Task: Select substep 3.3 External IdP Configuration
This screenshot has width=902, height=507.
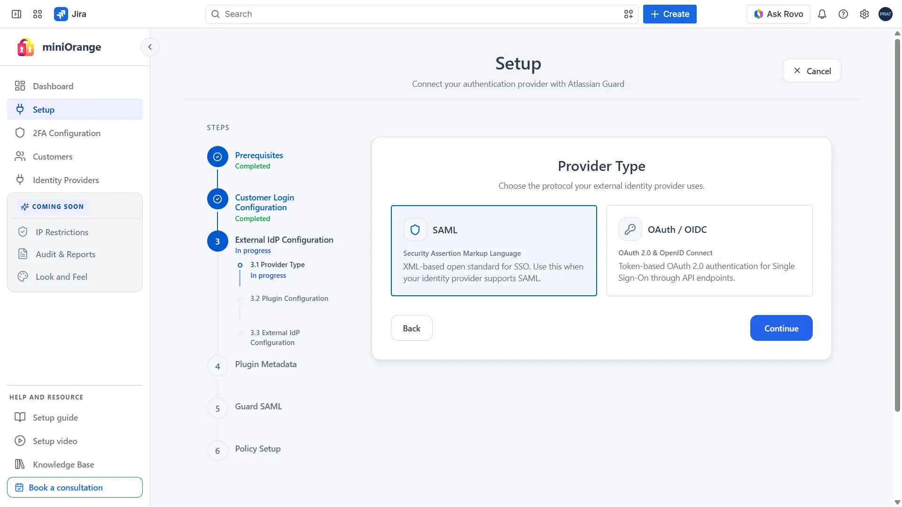Action: (275, 338)
